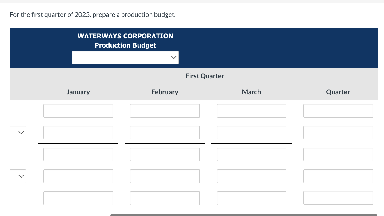Click the January input in the bottom row
The image size is (384, 216).
pyautogui.click(x=78, y=198)
